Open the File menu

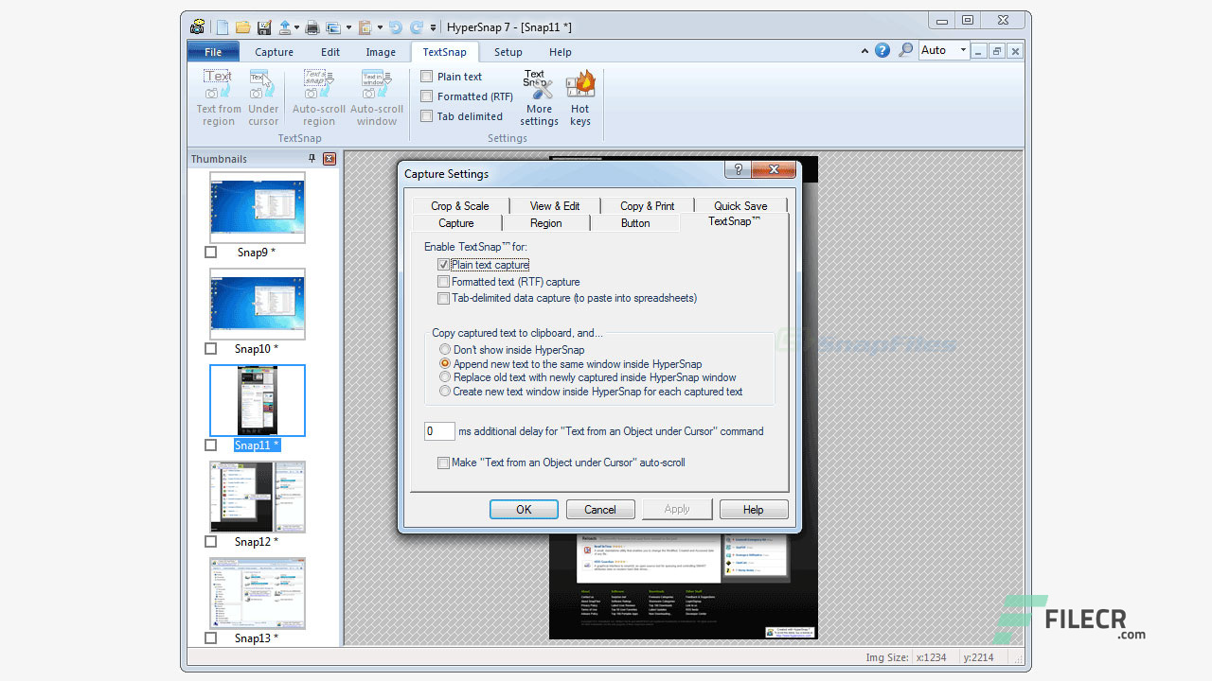(x=213, y=52)
